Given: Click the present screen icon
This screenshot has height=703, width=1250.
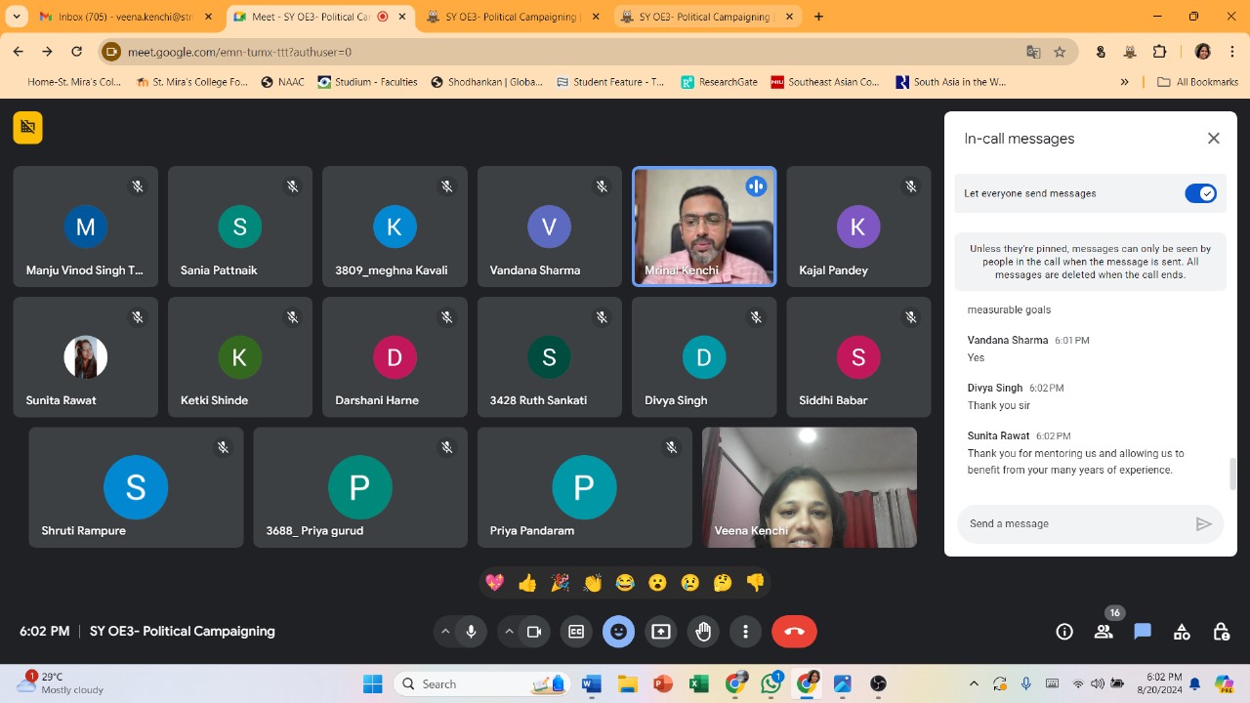Looking at the screenshot, I should tap(661, 632).
